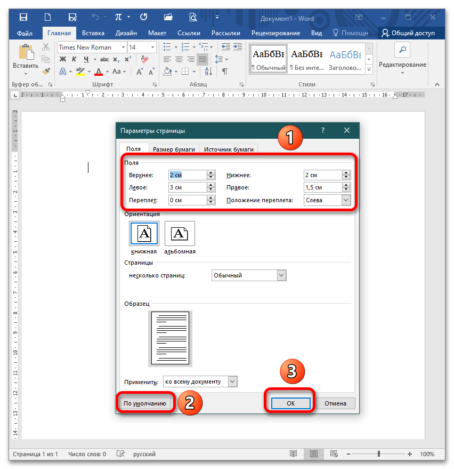Switch to the Макет ribbon tab
The width and height of the screenshot is (454, 469).
157,33
